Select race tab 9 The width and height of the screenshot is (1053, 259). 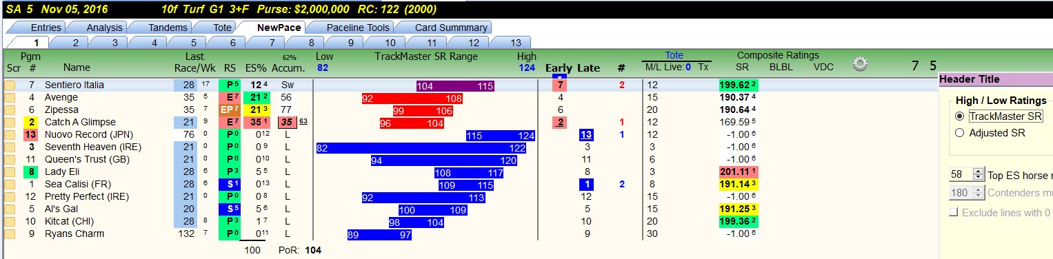(351, 42)
